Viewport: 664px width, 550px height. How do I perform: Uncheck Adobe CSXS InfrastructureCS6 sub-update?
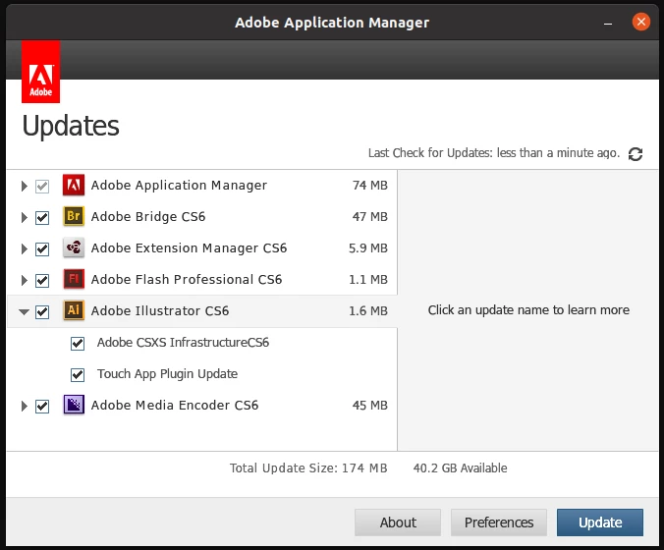click(78, 344)
